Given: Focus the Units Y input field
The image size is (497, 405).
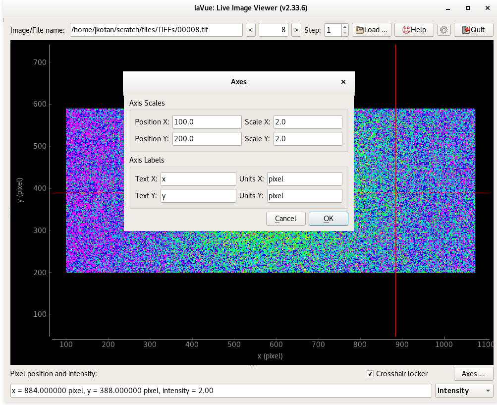Looking at the screenshot, I should (x=304, y=196).
